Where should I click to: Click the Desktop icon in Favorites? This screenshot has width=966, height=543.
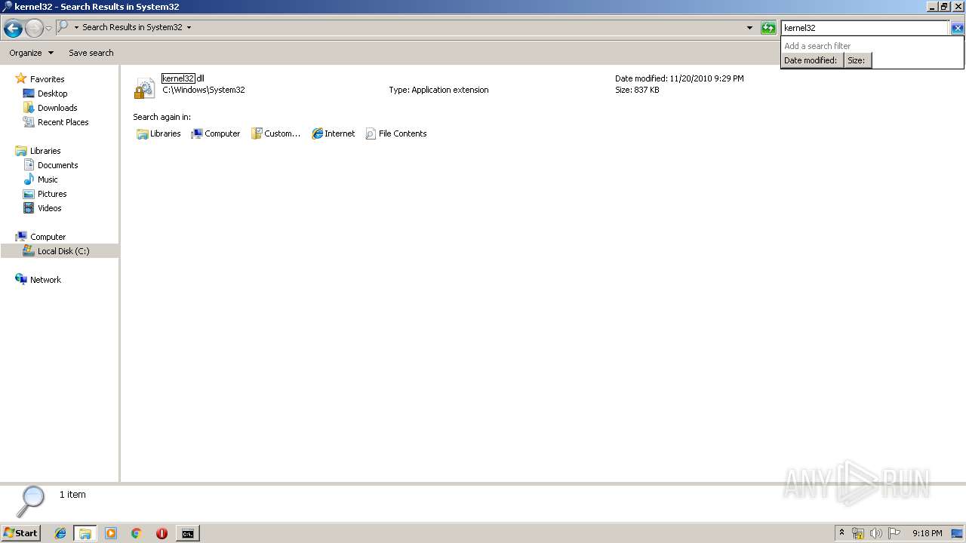point(29,94)
